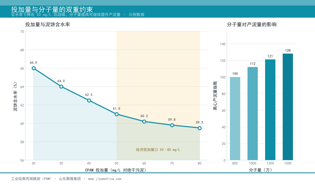
Task: Click the data point labeled 64.0
Action: pyautogui.click(x=61, y=86)
